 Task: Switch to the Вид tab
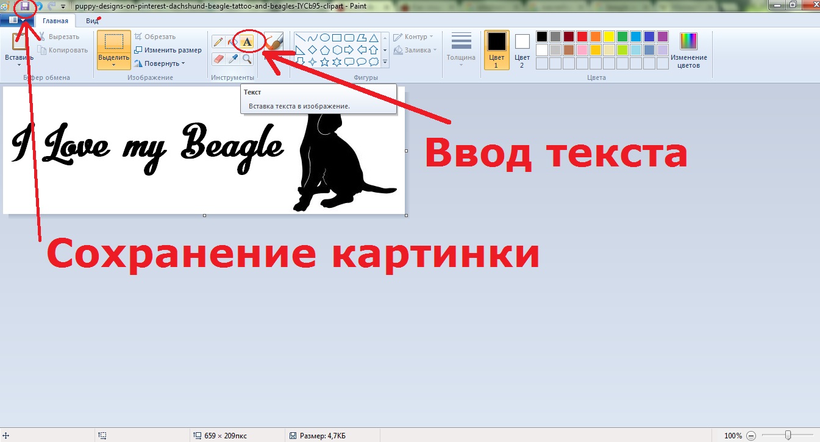pos(91,20)
